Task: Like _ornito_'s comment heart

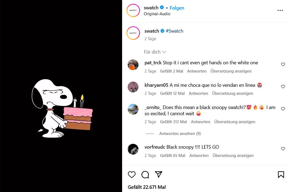Action: tap(283, 109)
